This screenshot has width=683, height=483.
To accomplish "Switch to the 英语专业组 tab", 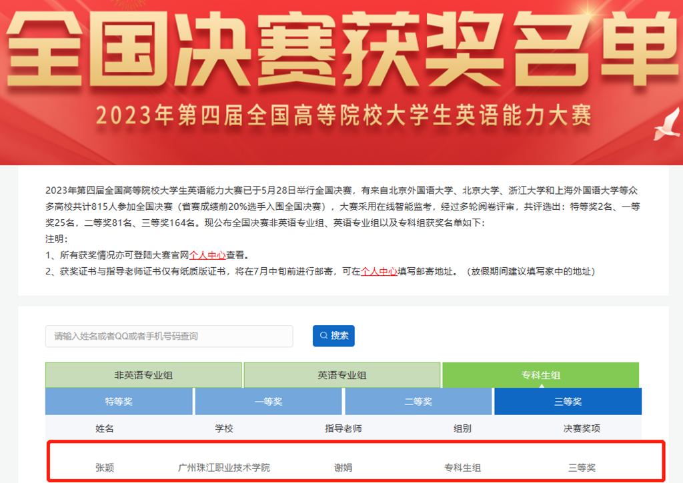I will click(341, 375).
